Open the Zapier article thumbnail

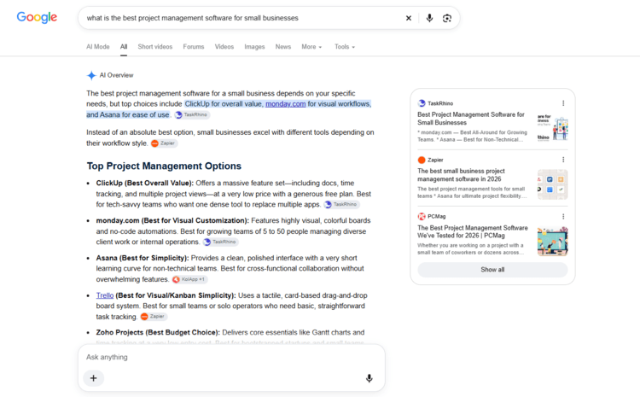pyautogui.click(x=553, y=184)
